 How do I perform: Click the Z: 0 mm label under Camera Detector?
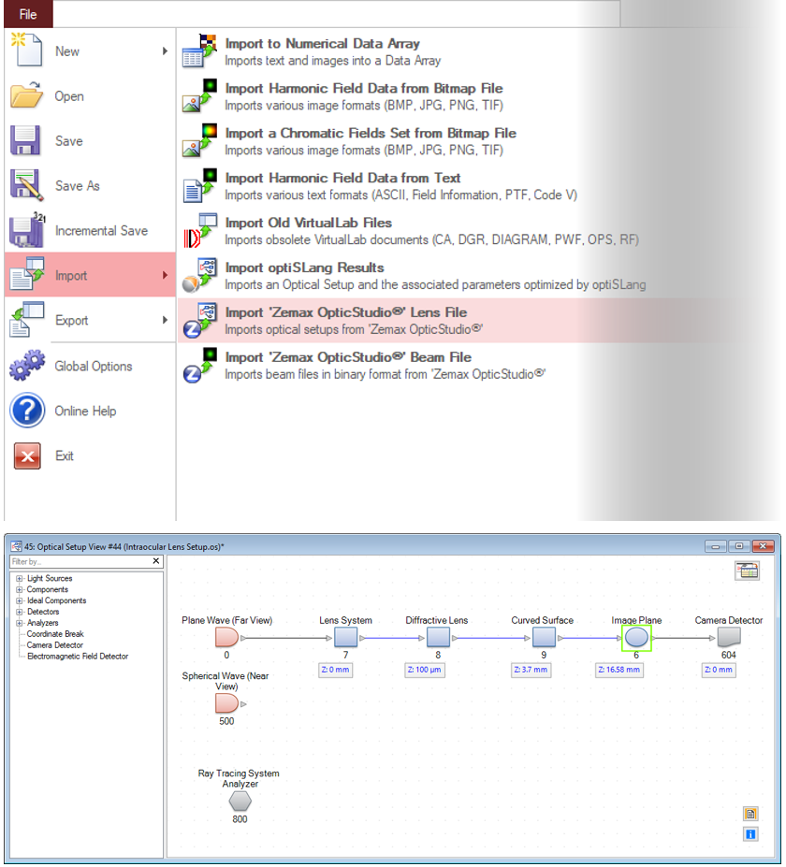[x=719, y=670]
